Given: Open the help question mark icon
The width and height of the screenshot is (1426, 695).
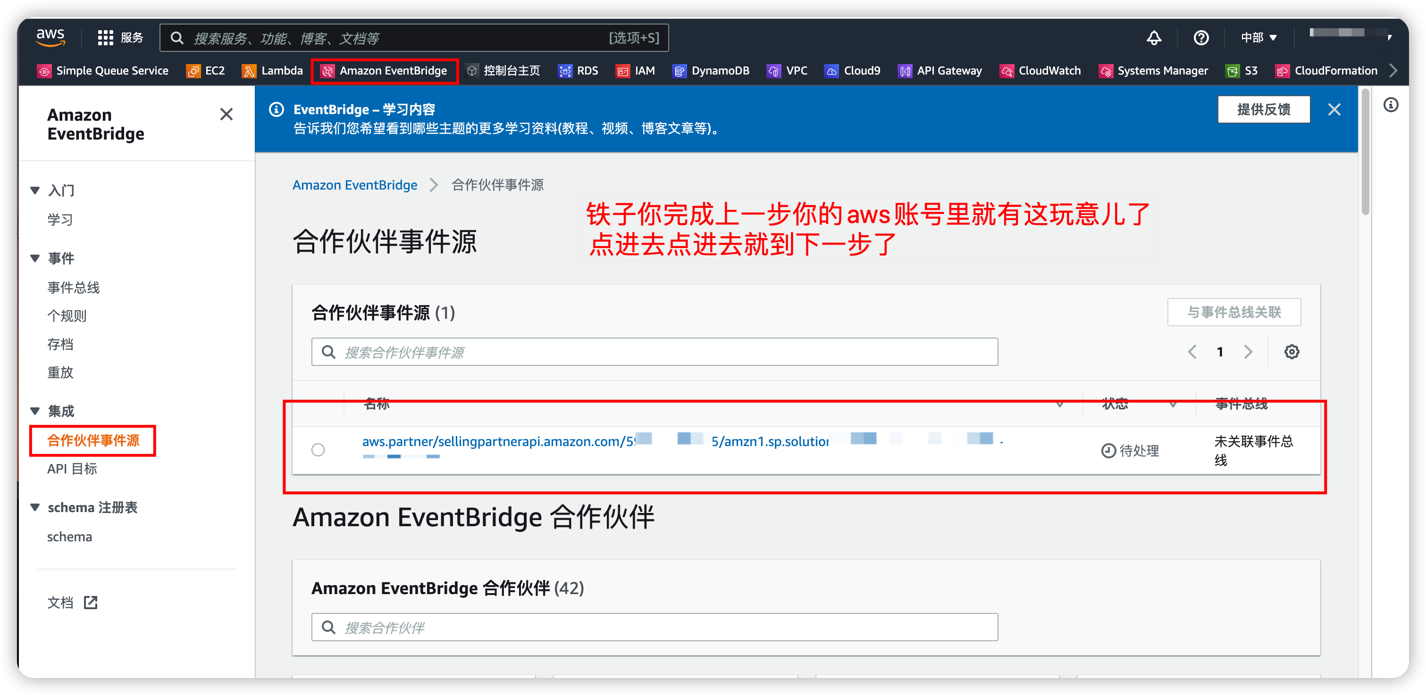Looking at the screenshot, I should (1201, 38).
